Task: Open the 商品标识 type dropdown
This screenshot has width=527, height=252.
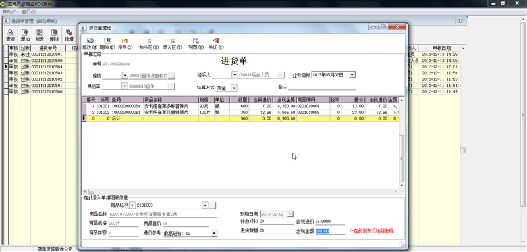Action: (132, 205)
